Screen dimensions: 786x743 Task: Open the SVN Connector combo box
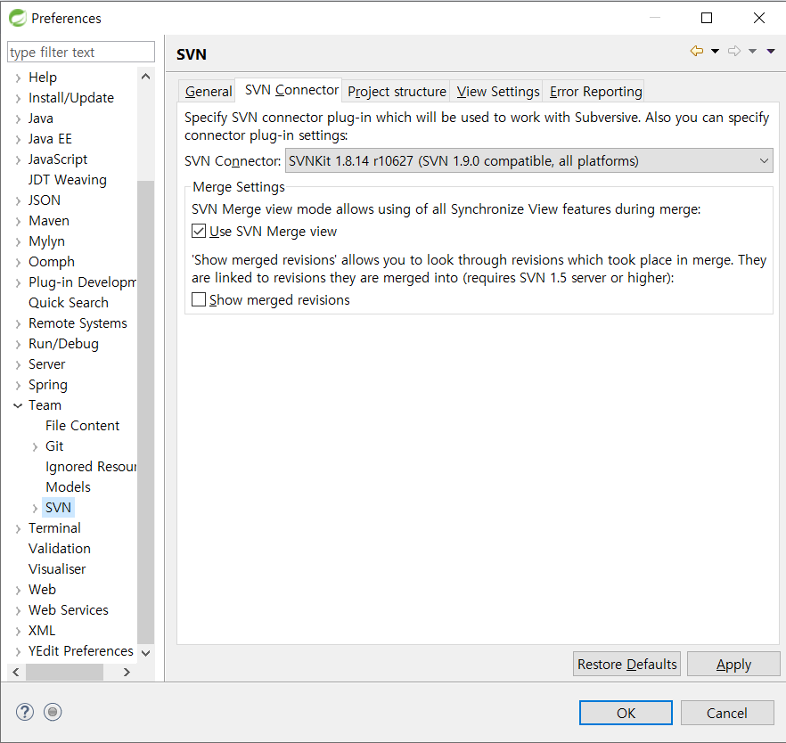click(528, 161)
